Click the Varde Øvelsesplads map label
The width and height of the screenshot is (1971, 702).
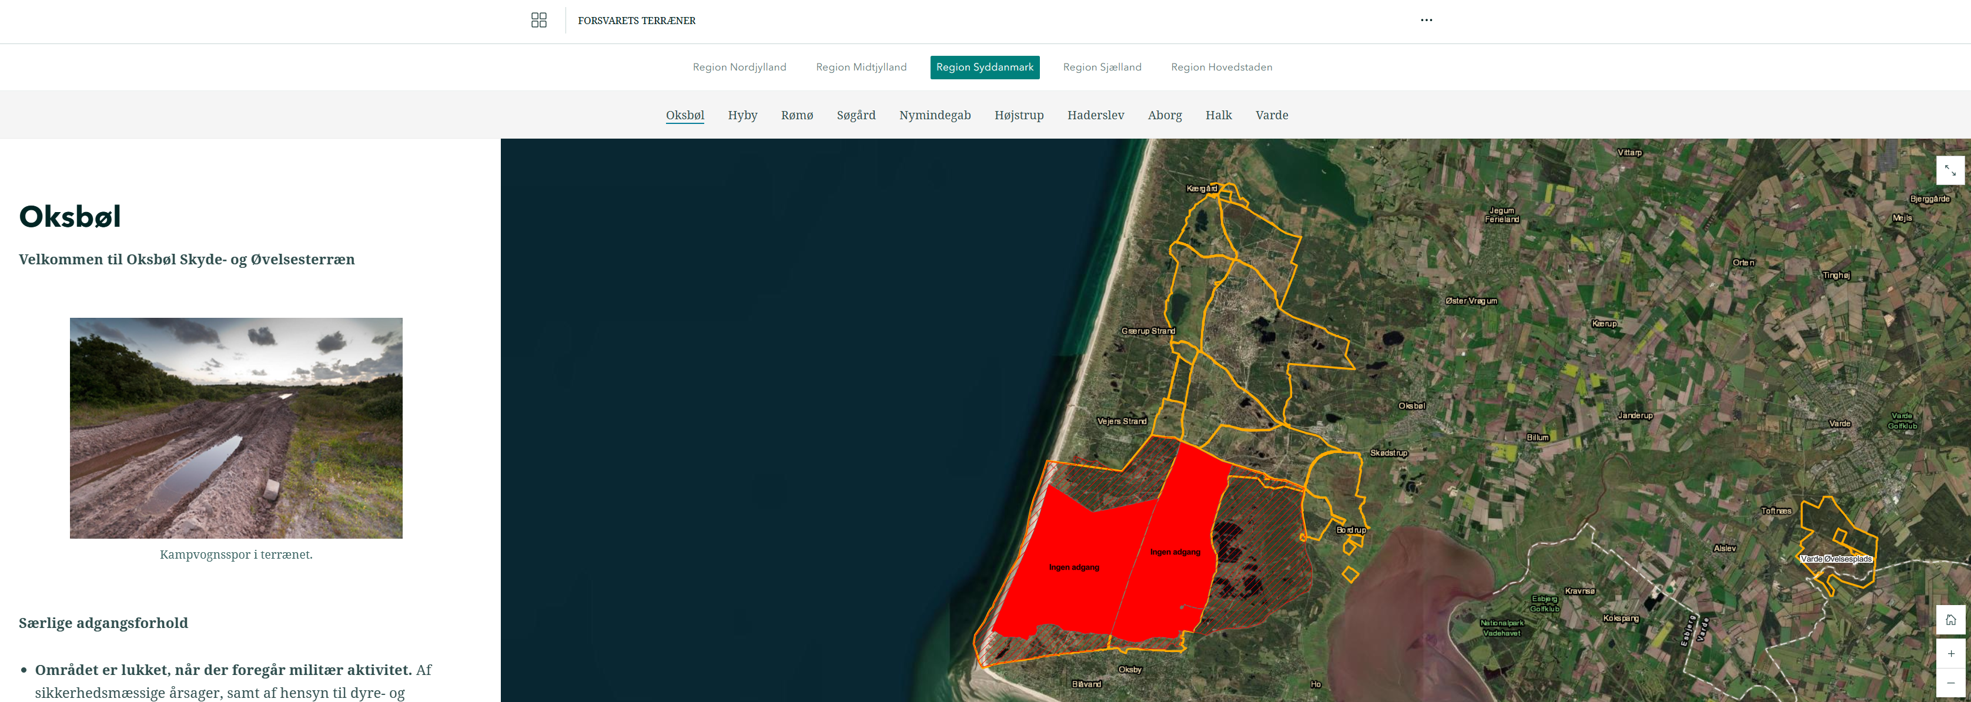[x=1836, y=559]
